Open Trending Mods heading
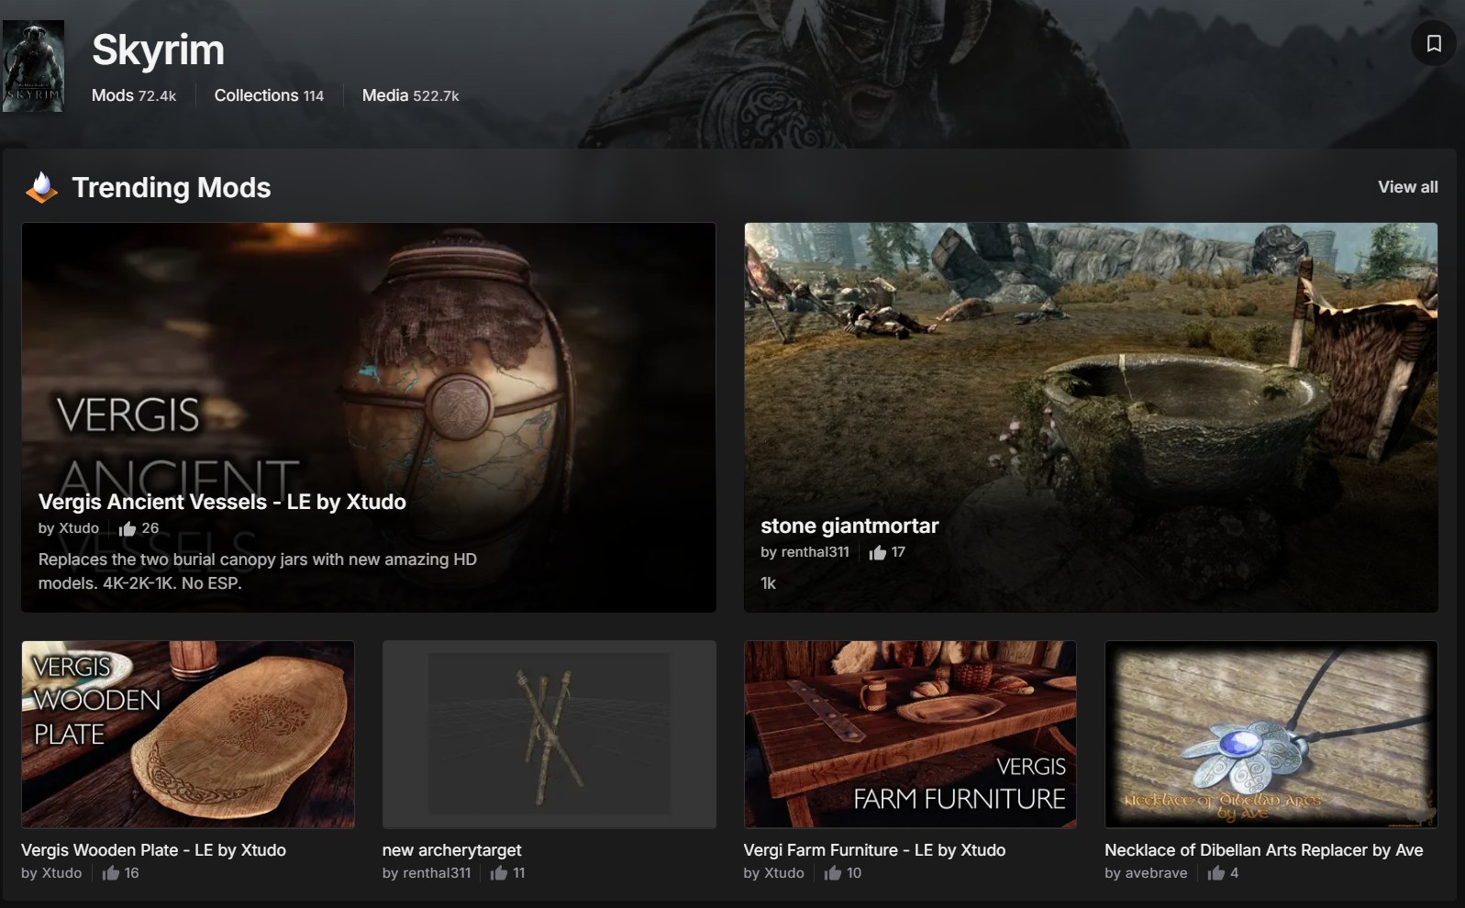The width and height of the screenshot is (1465, 908). click(172, 187)
